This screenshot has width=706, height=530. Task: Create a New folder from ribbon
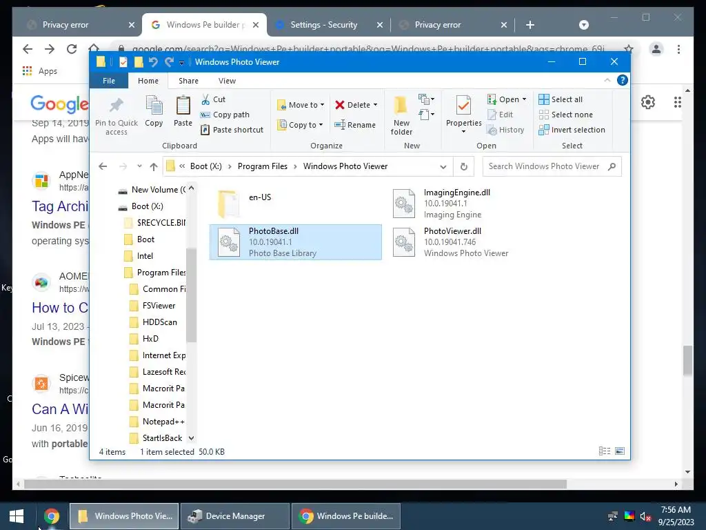coord(401,115)
